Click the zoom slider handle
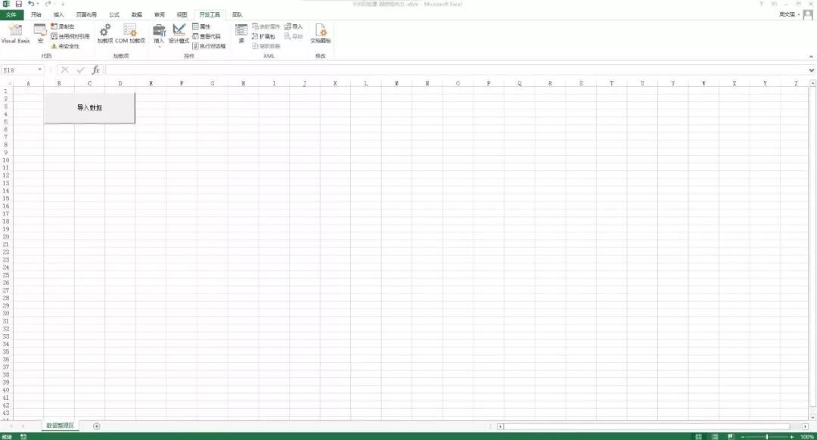This screenshot has height=440, width=817. [x=767, y=436]
